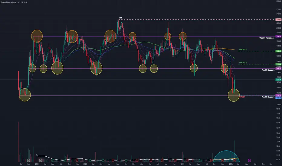Viewport: 282px width, 166px height.
Task: Click the green earnings marker above Nov 2023
Action: [126, 160]
